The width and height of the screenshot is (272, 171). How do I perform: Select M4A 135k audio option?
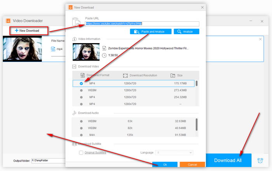[x=81, y=135]
